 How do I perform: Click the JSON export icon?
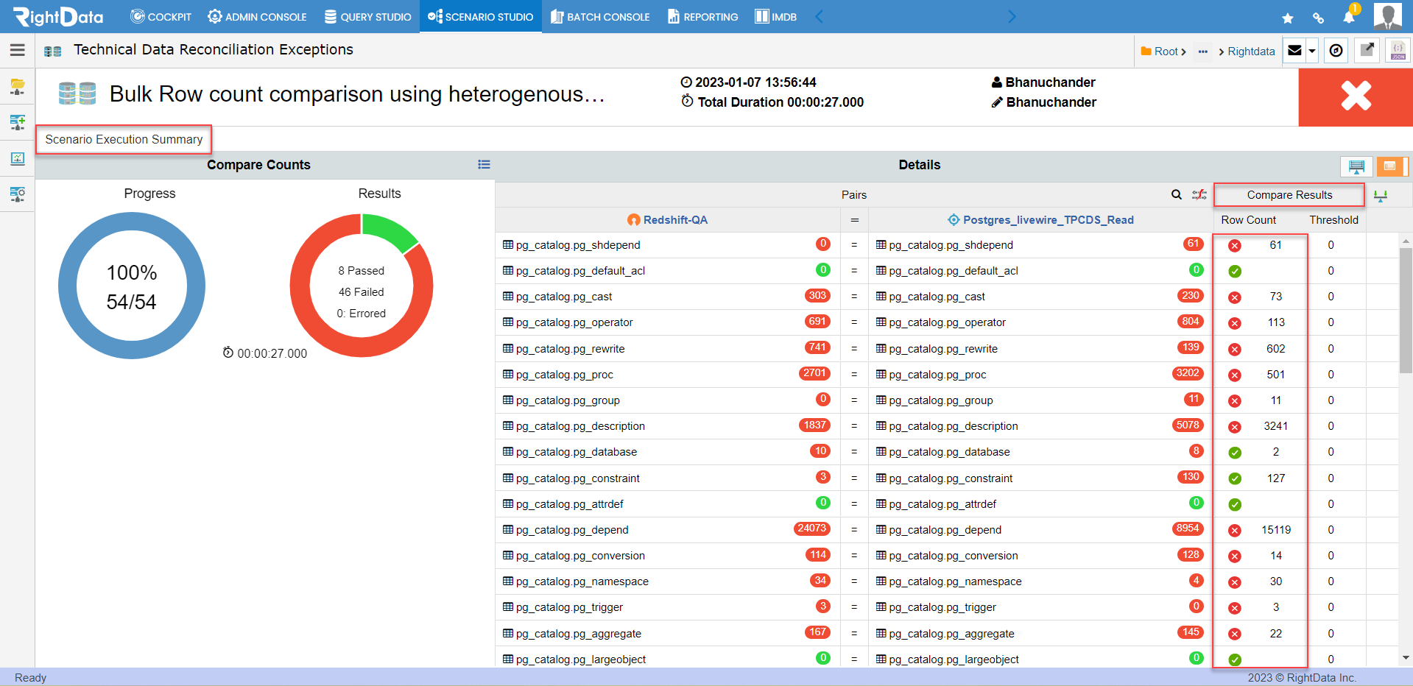(1398, 51)
